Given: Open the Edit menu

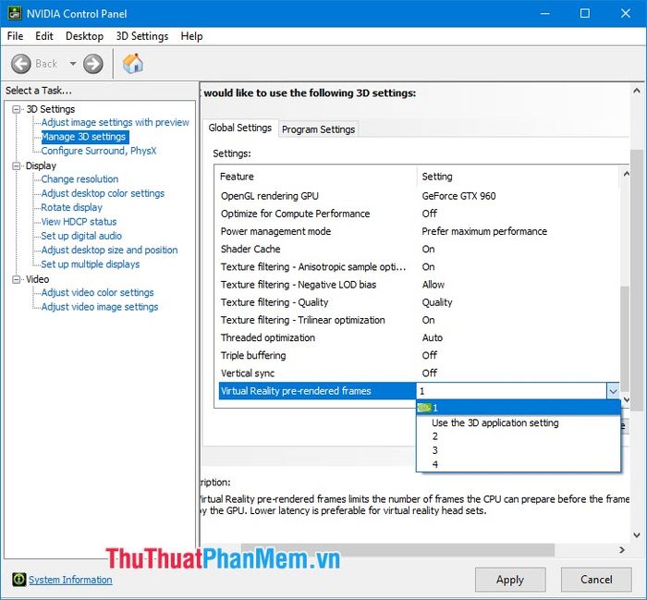Looking at the screenshot, I should pos(44,36).
